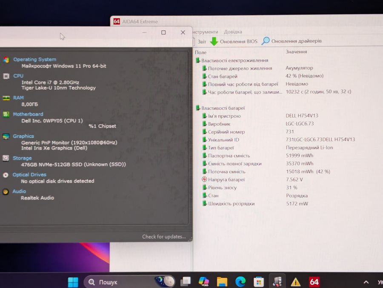383x288 pixels.
Task: Click the taskbar search box Пошук
Action: pyautogui.click(x=129, y=282)
